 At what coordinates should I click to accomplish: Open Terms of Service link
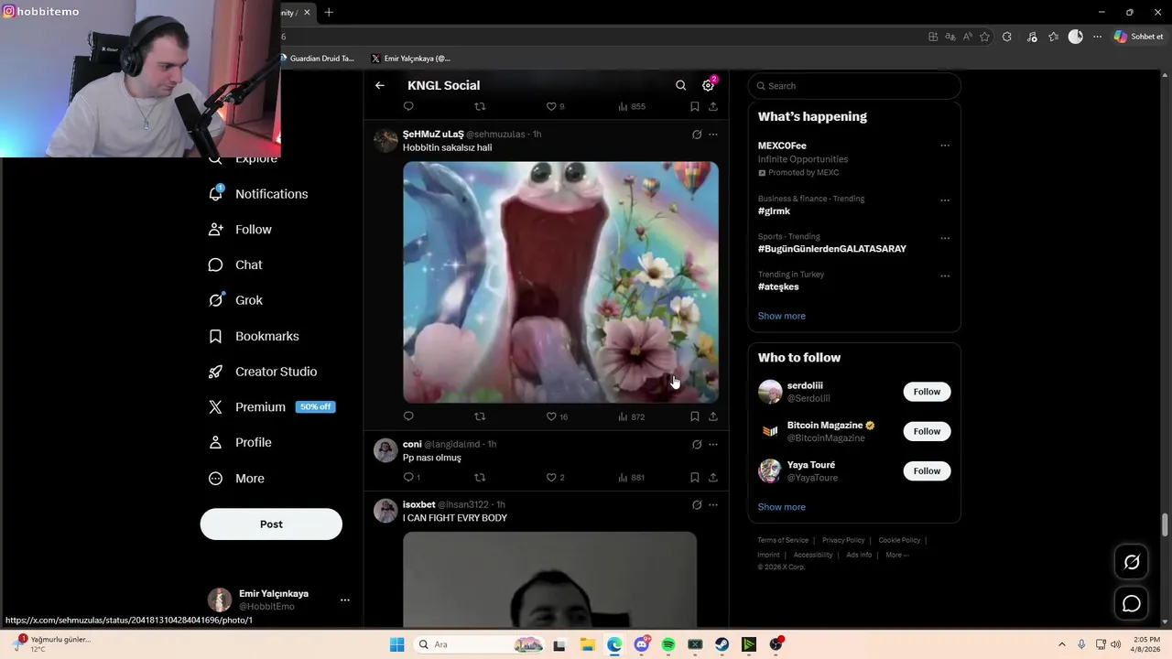783,540
